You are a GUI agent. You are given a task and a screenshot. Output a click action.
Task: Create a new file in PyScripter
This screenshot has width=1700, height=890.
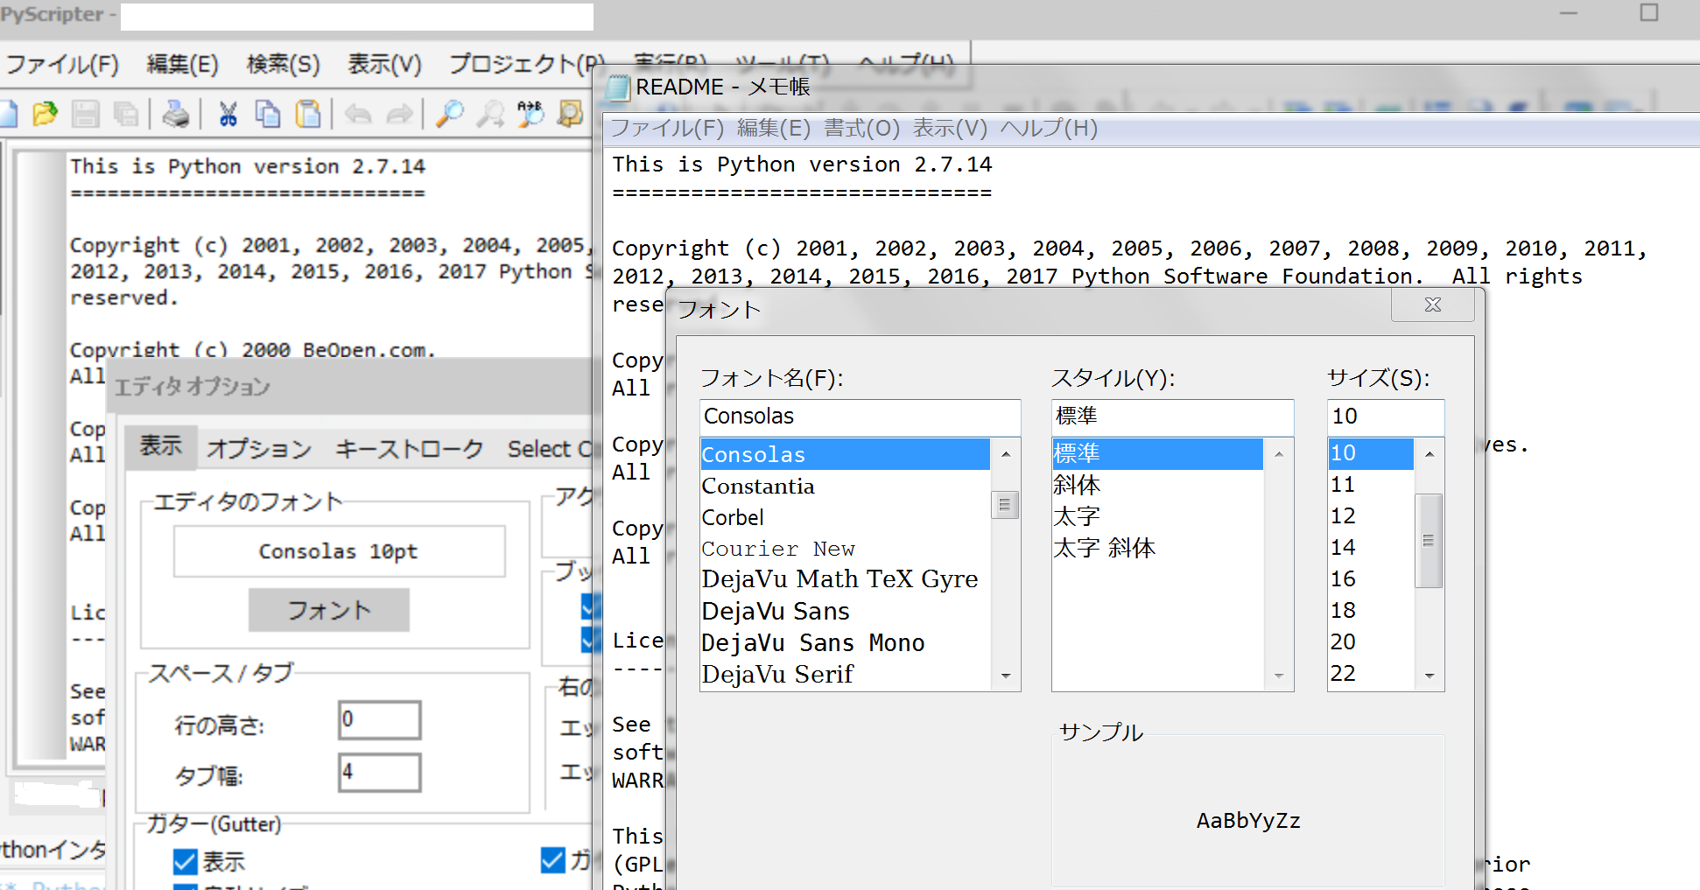(x=9, y=114)
